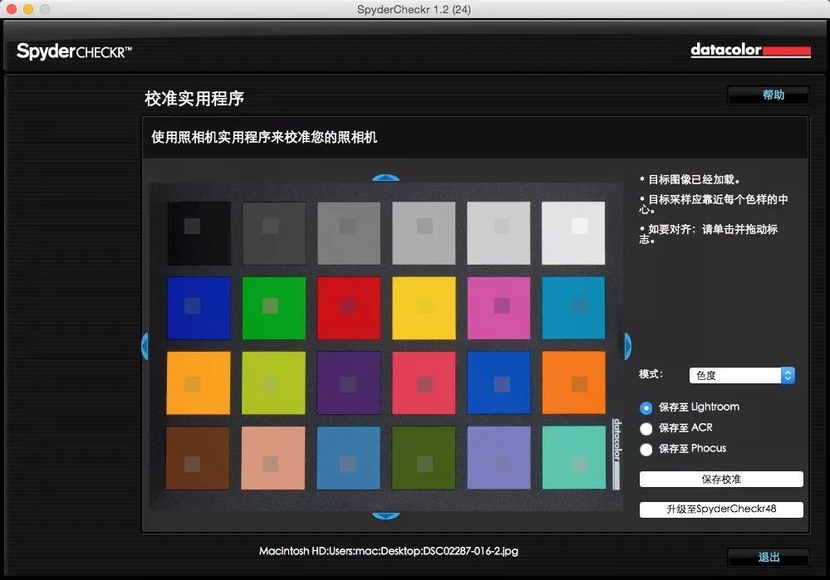Click the lavender patch in bottom row
This screenshot has width=830, height=580.
[498, 458]
